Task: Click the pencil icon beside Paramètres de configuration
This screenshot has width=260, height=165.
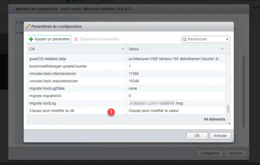Action: coord(28,26)
